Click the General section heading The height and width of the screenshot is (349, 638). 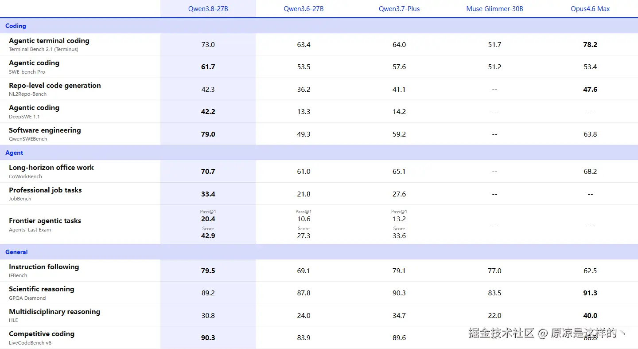(16, 252)
